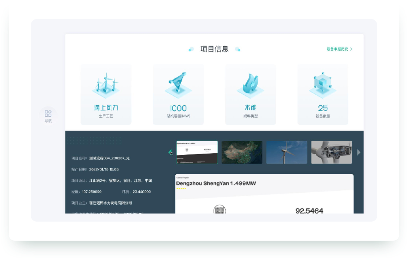Click the 1000 installed capacity value
408x259 pixels.
(x=178, y=108)
